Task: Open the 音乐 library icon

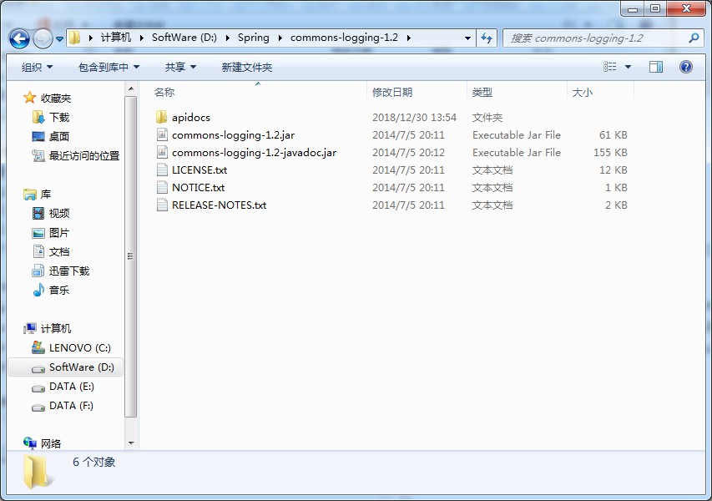Action: click(38, 290)
